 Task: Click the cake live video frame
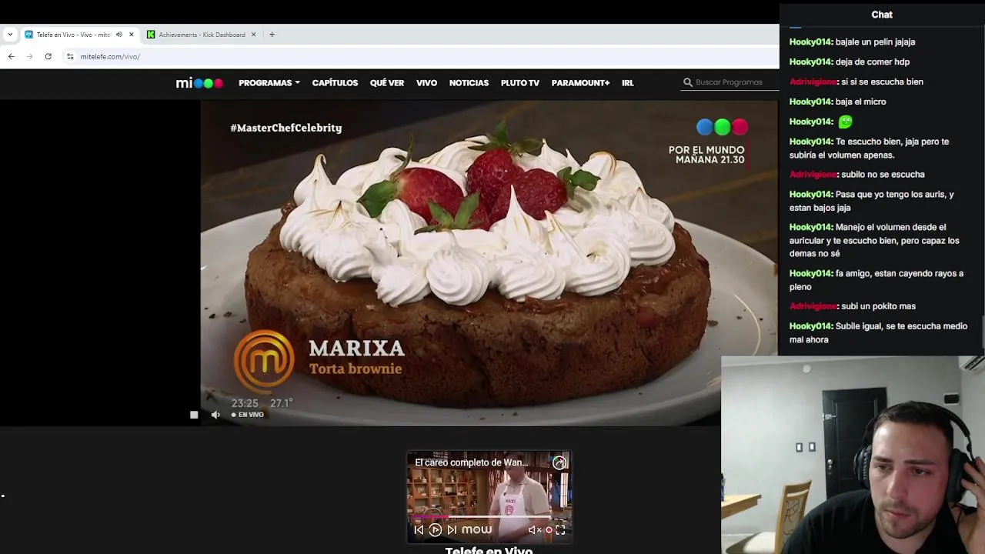pyautogui.click(x=489, y=262)
